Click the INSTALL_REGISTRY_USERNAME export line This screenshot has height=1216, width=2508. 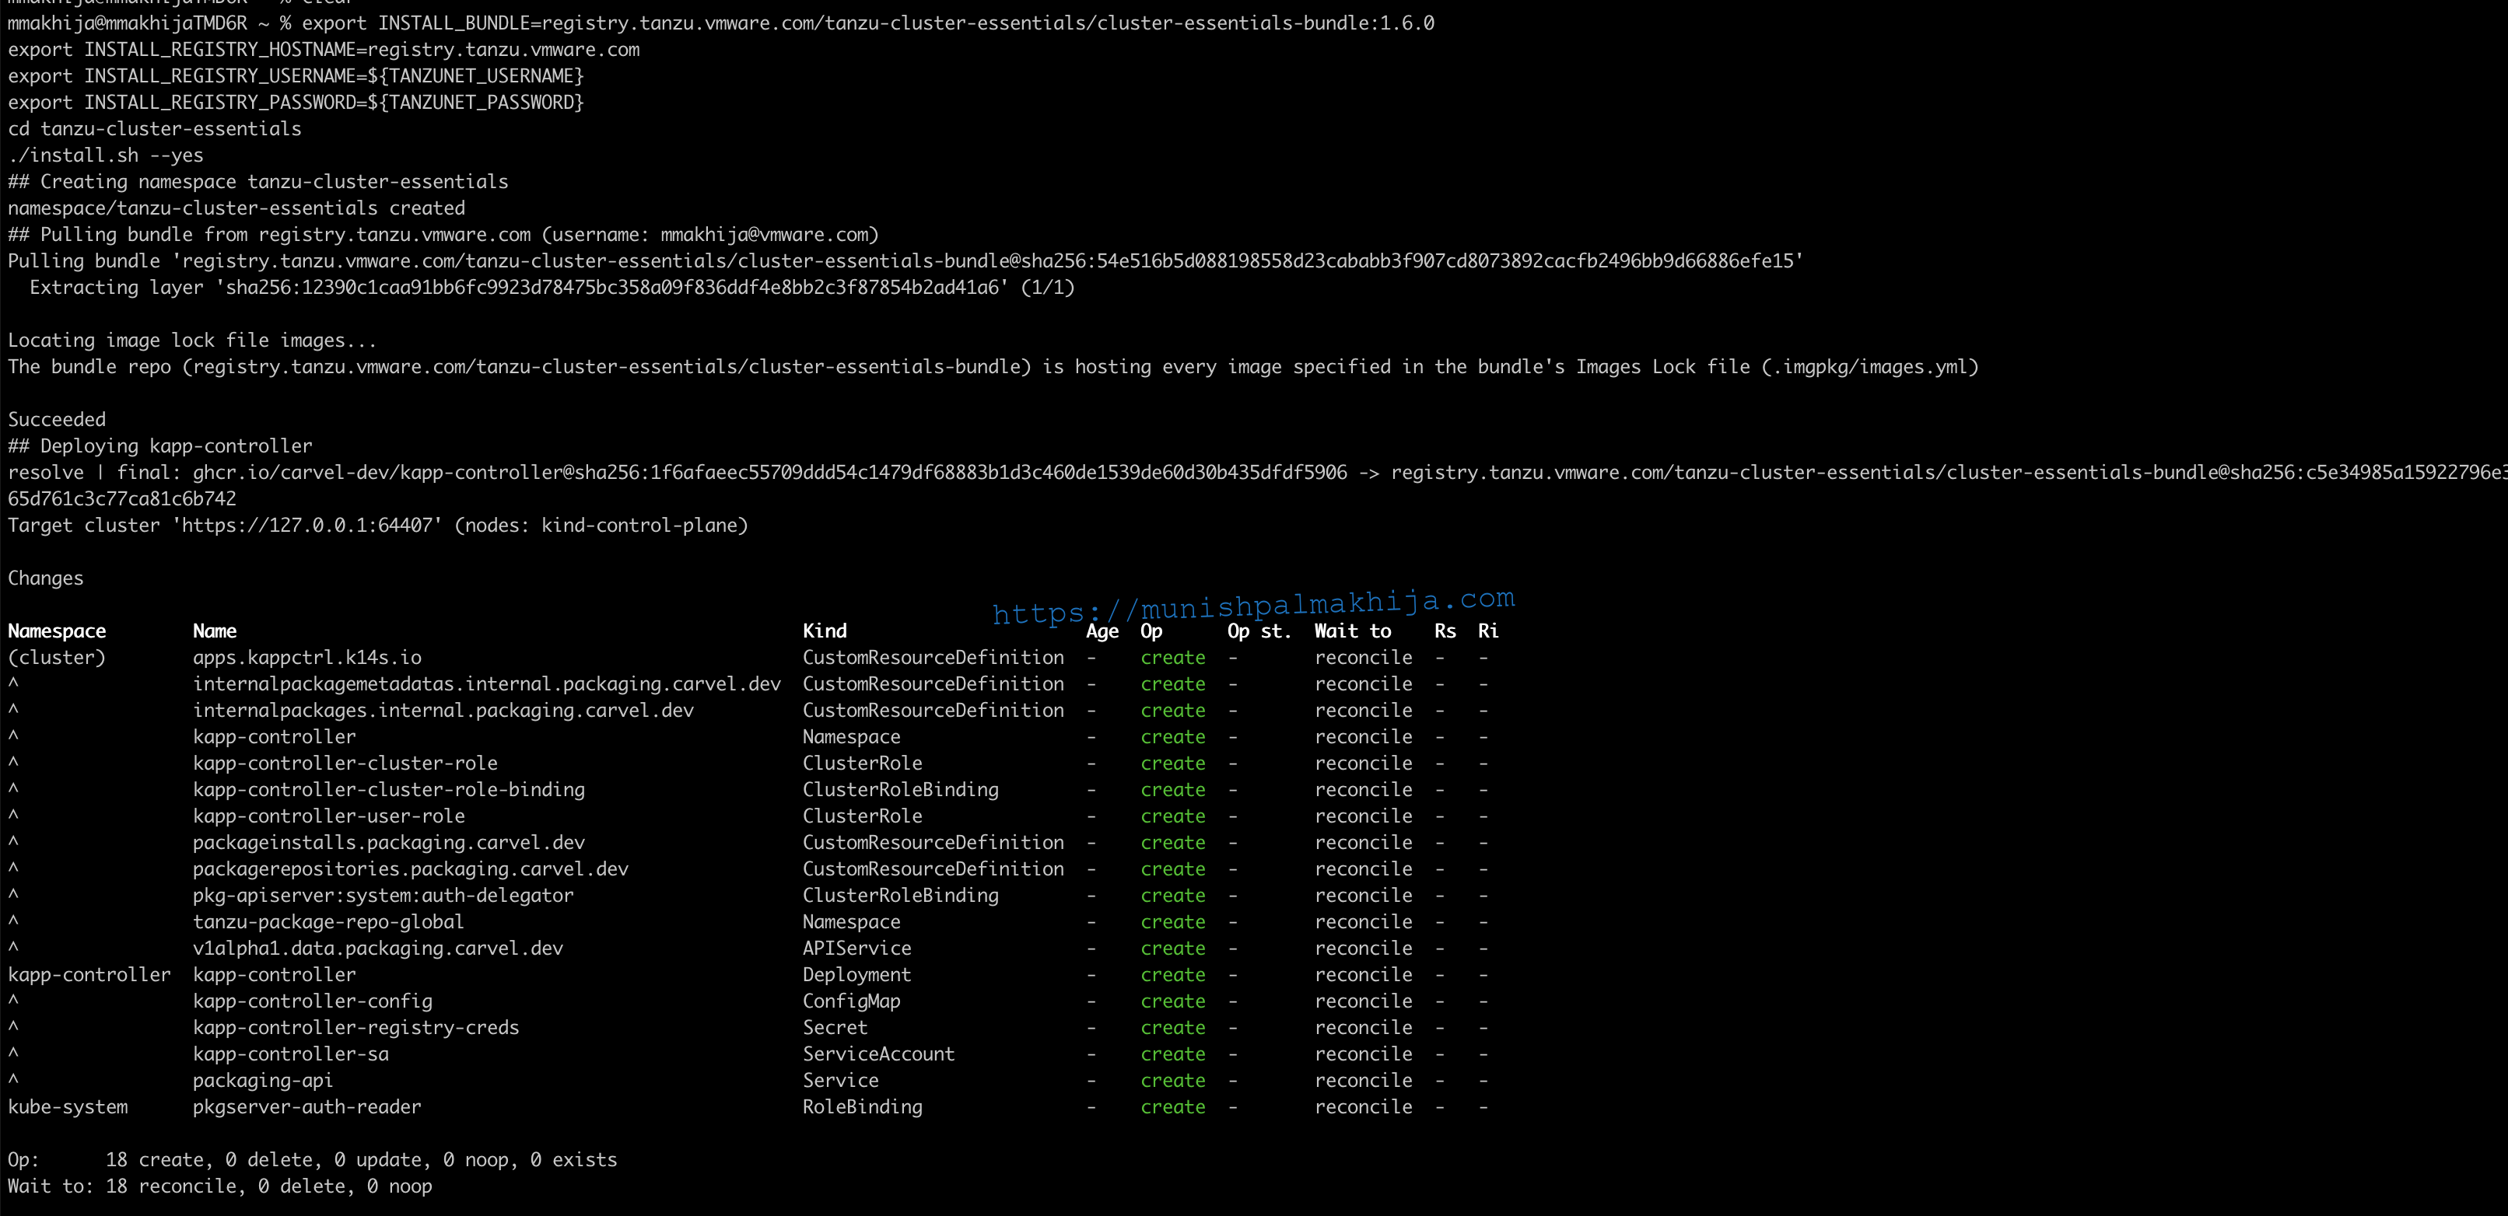point(296,76)
